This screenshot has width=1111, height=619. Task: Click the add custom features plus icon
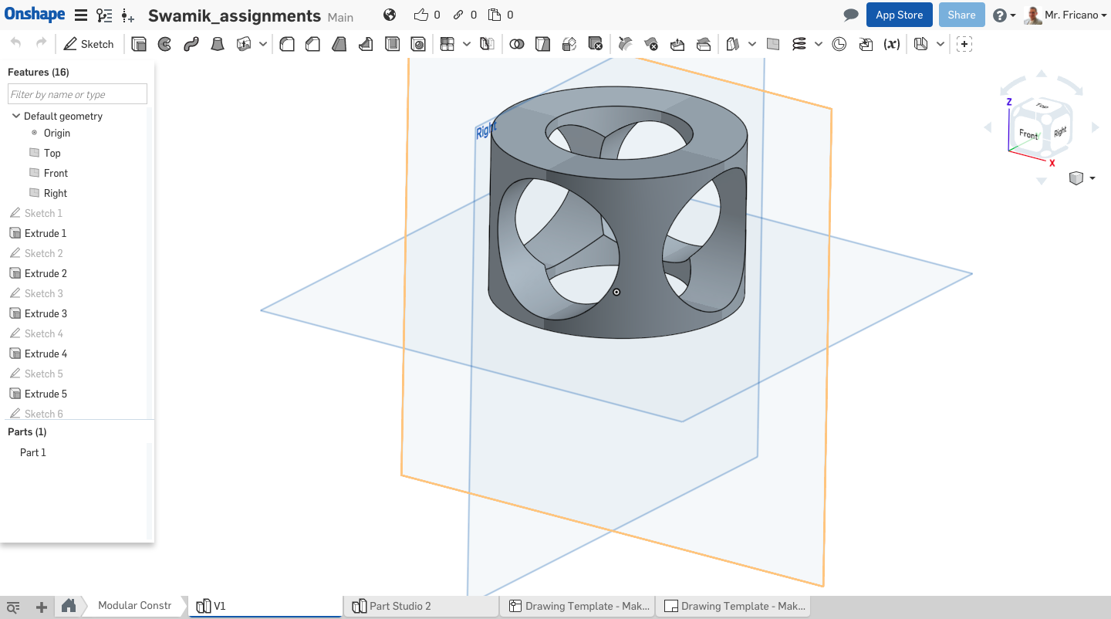point(964,44)
